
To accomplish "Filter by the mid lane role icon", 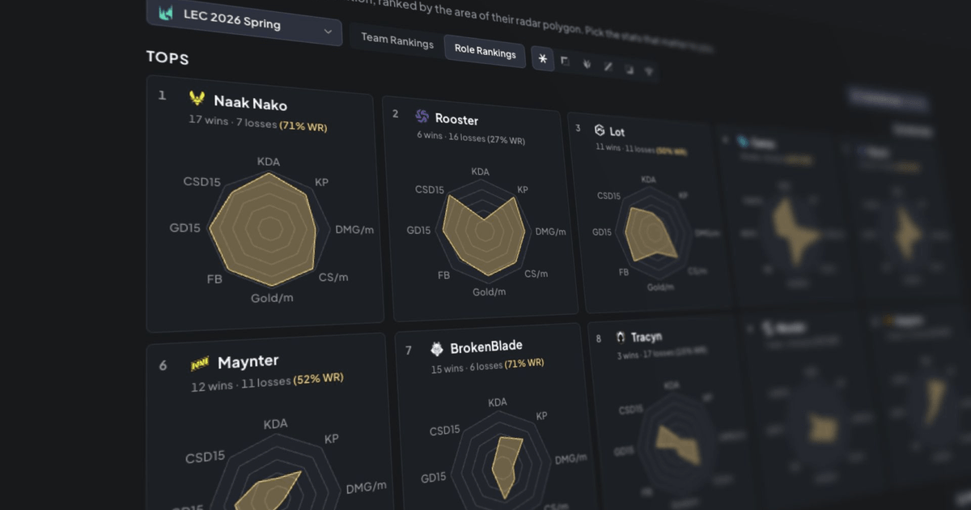I will 608,66.
